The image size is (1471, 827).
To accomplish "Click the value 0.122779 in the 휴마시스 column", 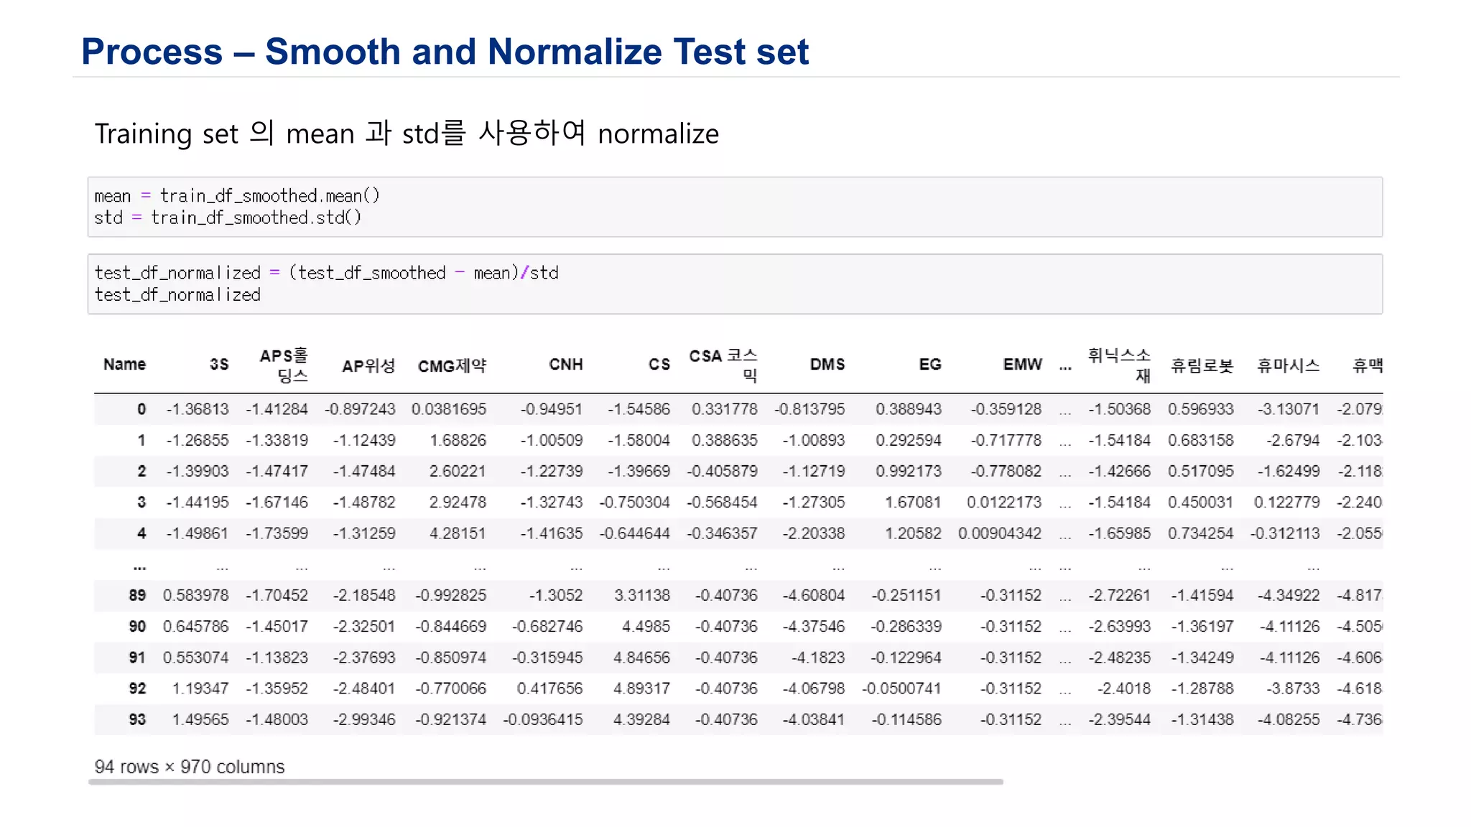I will click(x=1287, y=503).
